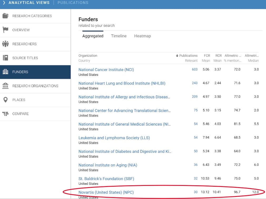Open Publications in the top header bar
This screenshot has height=199, width=266.
73,3
